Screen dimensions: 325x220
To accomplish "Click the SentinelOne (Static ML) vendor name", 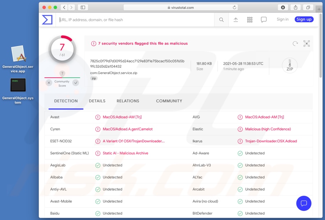I will (x=70, y=153).
